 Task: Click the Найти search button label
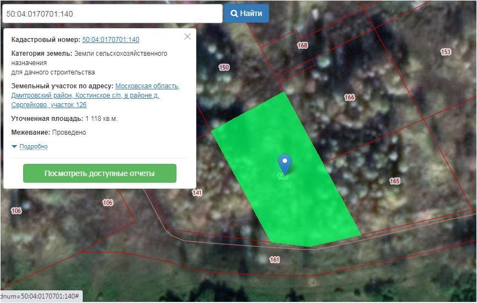click(x=251, y=13)
